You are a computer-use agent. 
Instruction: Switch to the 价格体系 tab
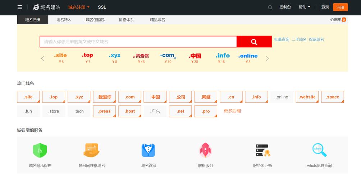pos(126,20)
